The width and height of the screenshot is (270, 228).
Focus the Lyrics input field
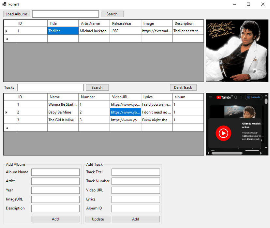[136, 199]
